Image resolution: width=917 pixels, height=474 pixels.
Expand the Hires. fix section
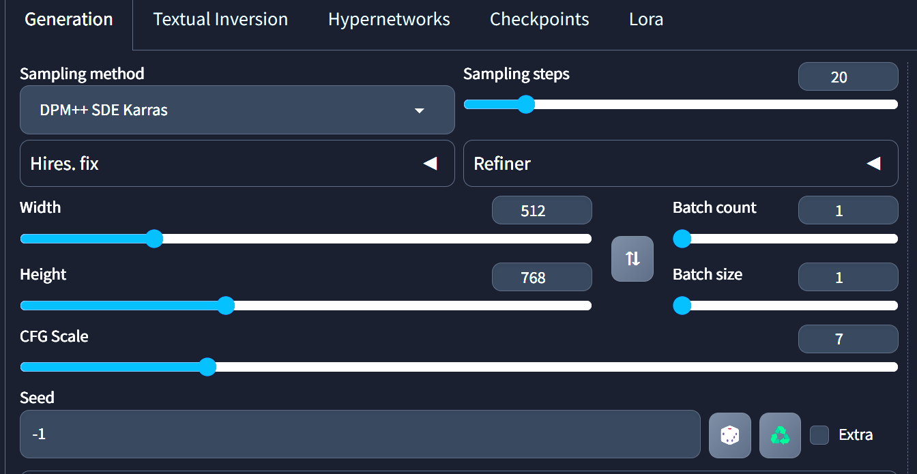tap(237, 163)
